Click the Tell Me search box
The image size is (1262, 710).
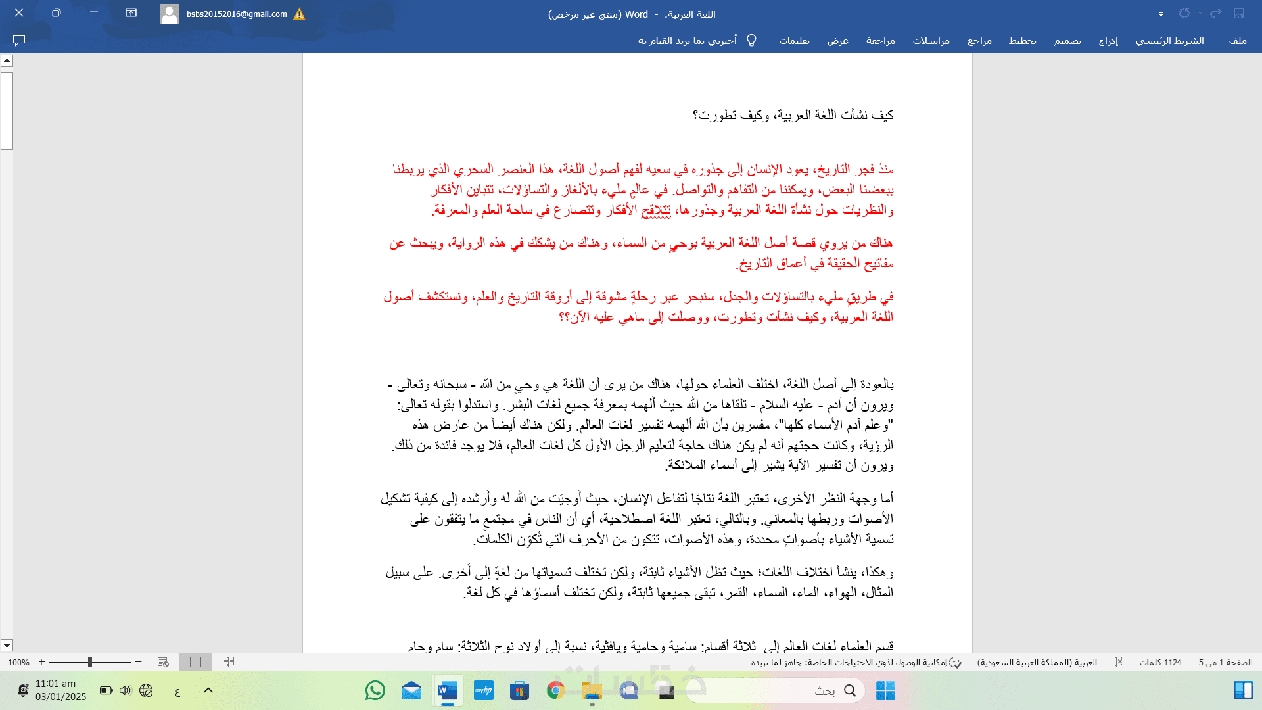click(x=687, y=41)
